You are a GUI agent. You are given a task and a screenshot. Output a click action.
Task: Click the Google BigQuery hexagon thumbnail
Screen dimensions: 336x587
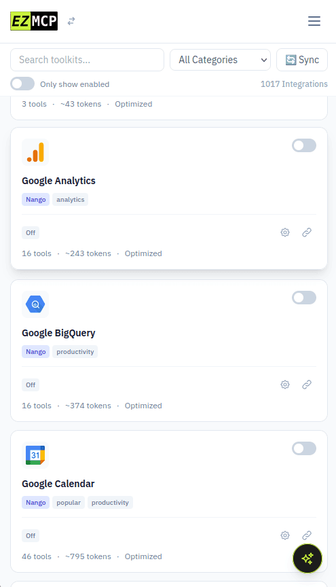point(35,304)
